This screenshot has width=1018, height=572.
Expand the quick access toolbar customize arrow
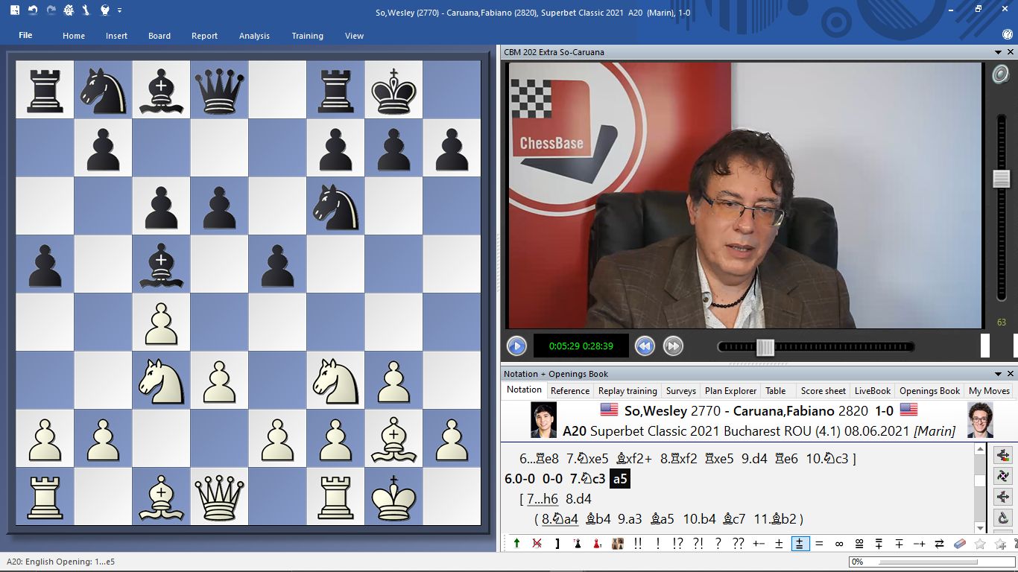click(120, 10)
